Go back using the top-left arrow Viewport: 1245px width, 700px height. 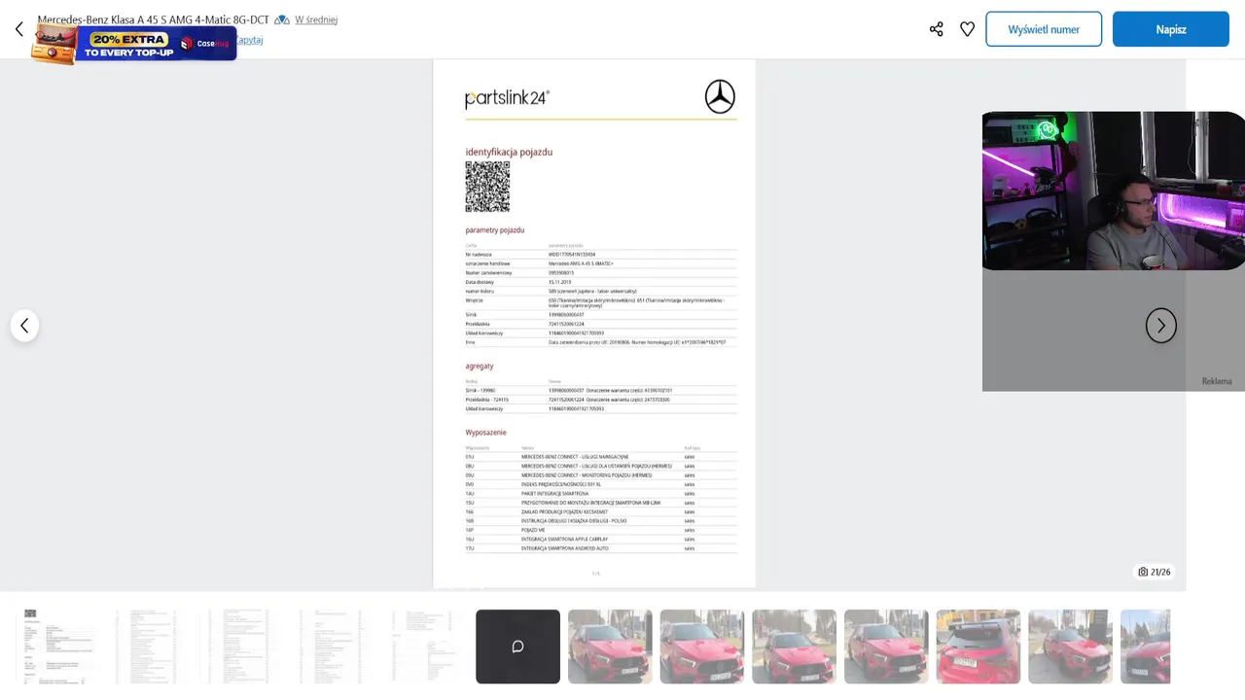[x=19, y=29]
